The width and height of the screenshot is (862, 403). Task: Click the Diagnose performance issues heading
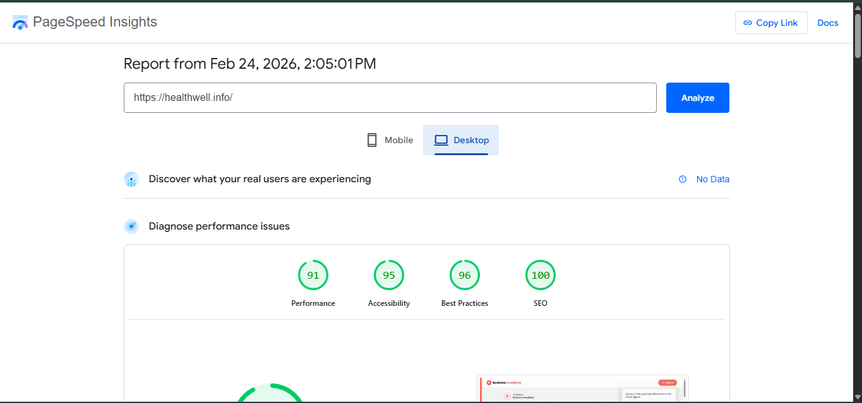[219, 226]
